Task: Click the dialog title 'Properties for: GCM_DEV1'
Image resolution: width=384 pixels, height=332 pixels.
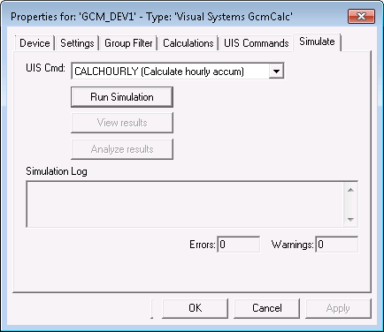Action: tap(151, 17)
